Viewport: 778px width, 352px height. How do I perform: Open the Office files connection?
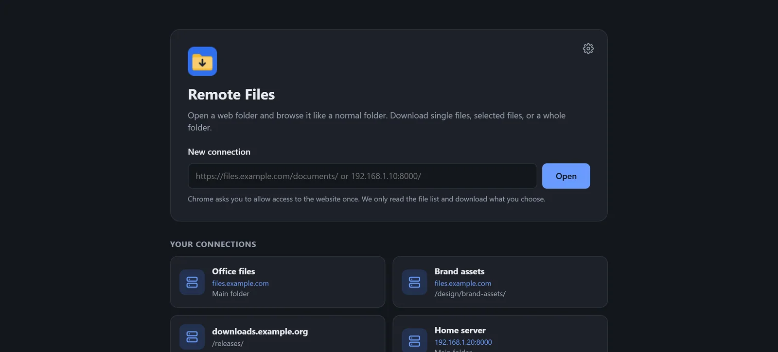coord(278,282)
